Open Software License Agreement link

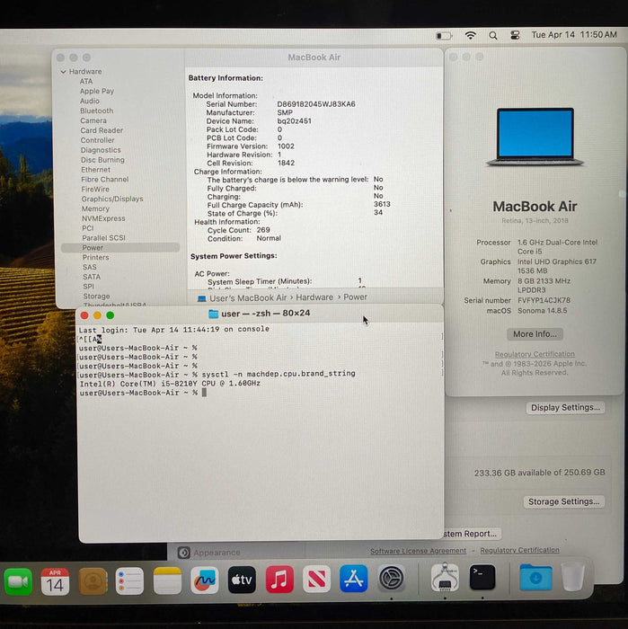coord(418,551)
